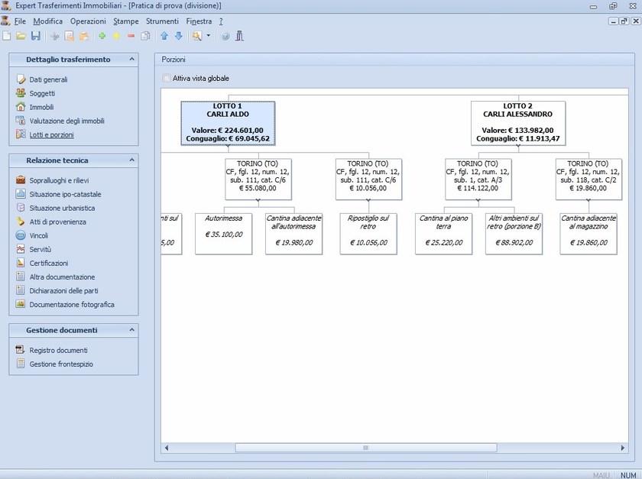Open Registro documenti in sidebar

click(58, 350)
